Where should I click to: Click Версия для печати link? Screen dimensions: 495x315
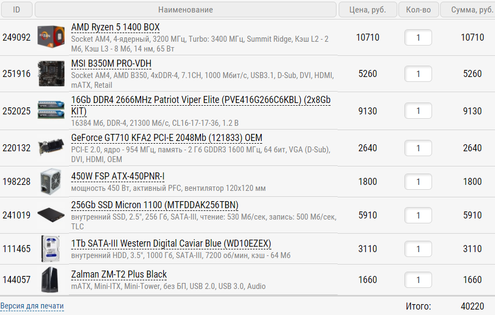coord(32,306)
